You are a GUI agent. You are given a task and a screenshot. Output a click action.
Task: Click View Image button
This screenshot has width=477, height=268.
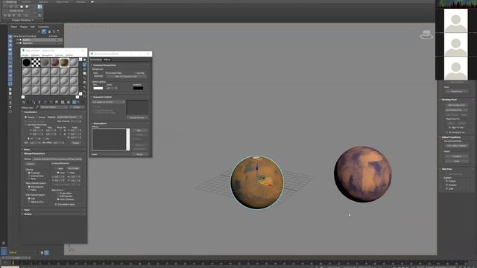click(73, 168)
